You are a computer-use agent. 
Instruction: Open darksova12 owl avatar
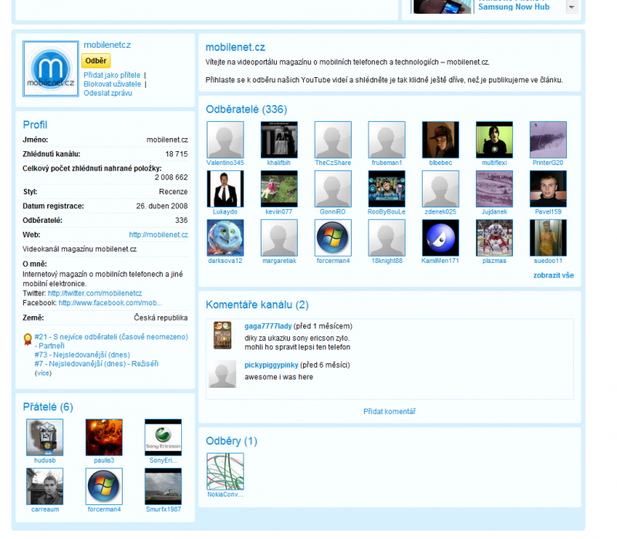pyautogui.click(x=225, y=238)
